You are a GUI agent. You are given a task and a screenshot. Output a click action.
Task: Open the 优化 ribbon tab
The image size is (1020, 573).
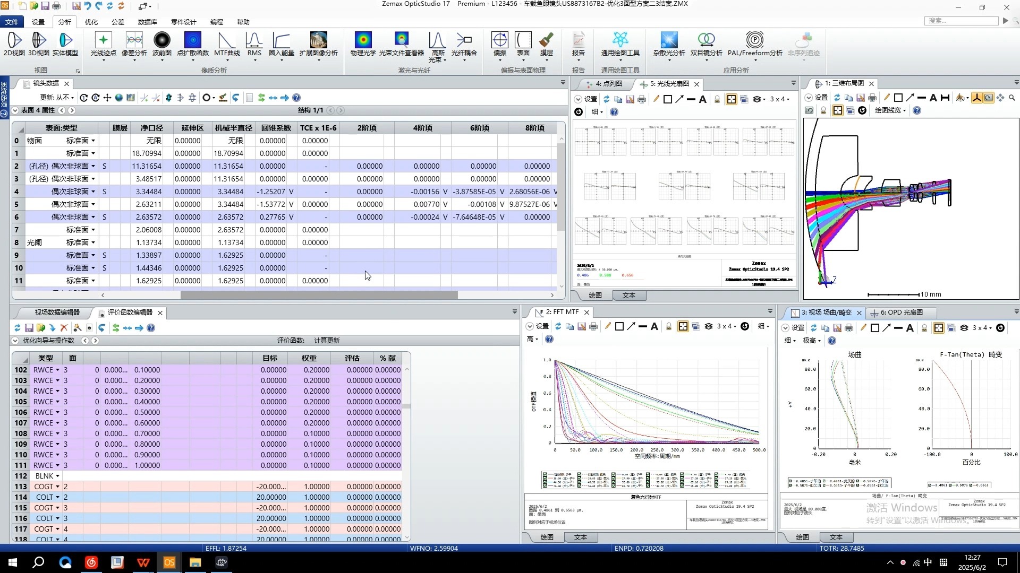[x=91, y=22]
